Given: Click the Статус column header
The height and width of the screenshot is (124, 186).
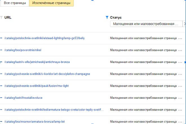Looking at the screenshot, I should [116, 17].
